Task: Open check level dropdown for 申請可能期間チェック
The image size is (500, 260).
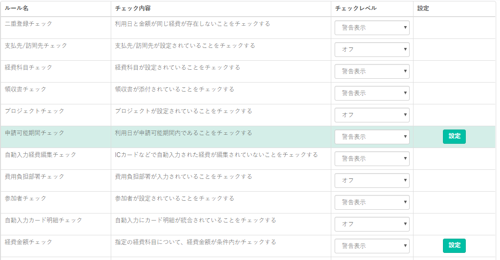Action: coord(372,137)
